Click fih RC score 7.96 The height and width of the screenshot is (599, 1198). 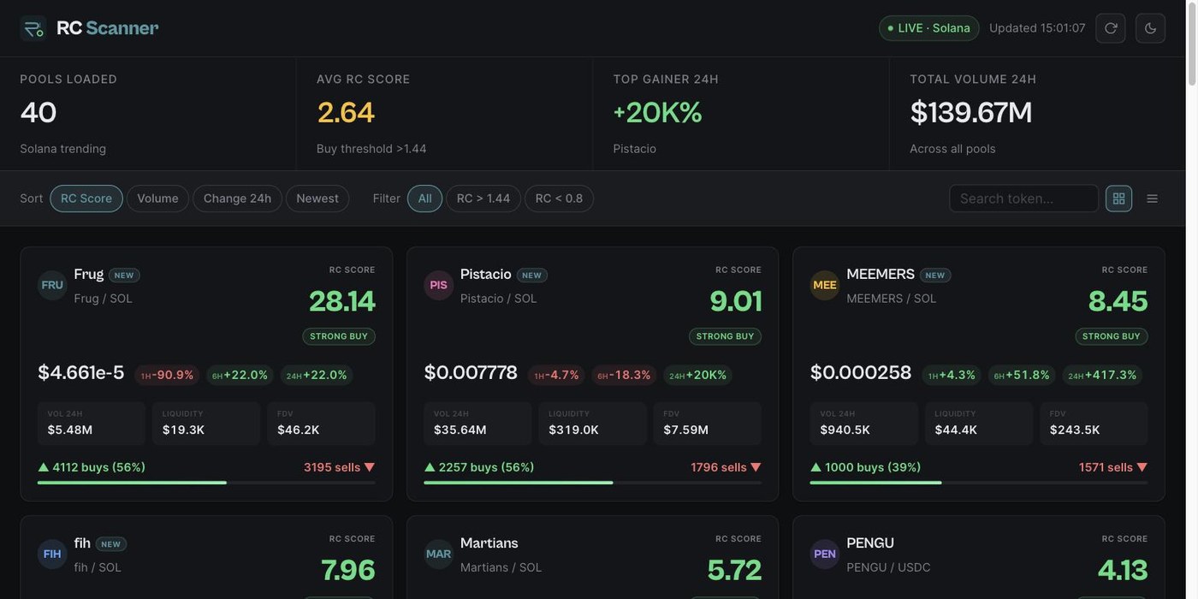click(348, 570)
